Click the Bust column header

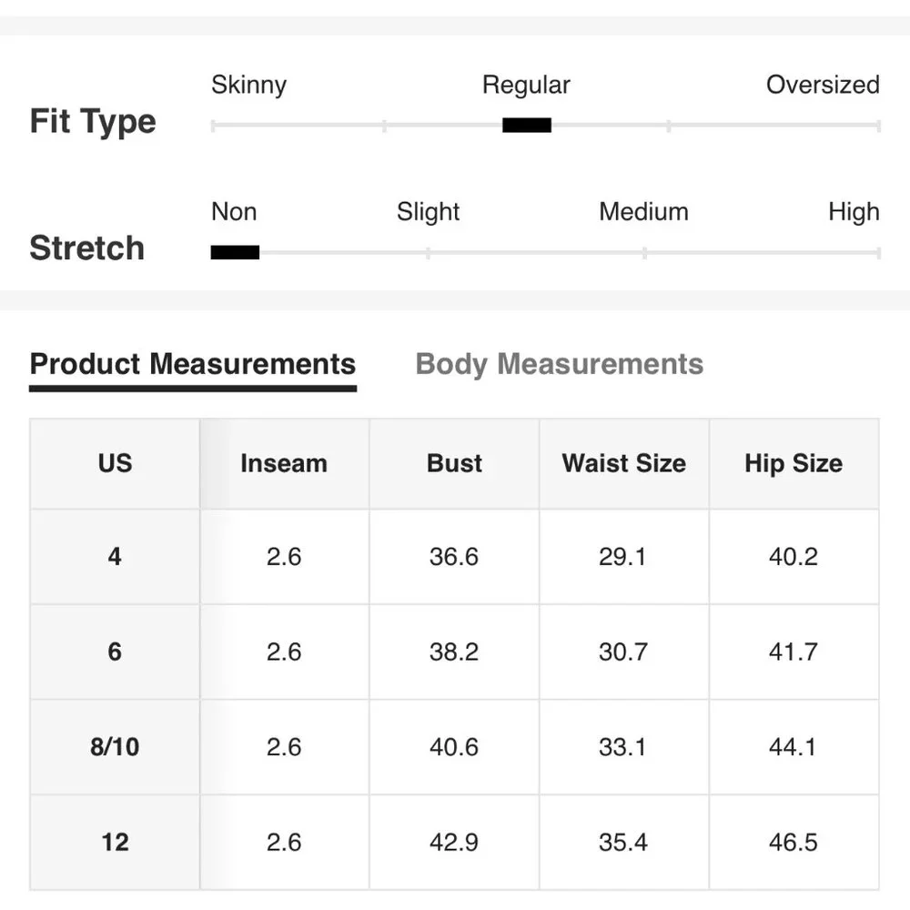click(x=454, y=463)
